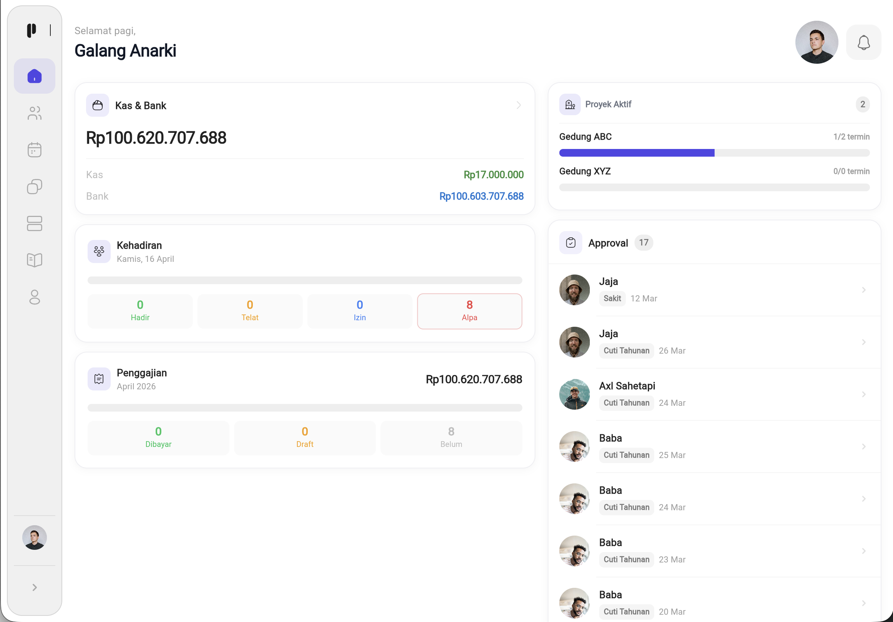Click the Kehadiran people icon
Image resolution: width=893 pixels, height=622 pixels.
coord(99,251)
